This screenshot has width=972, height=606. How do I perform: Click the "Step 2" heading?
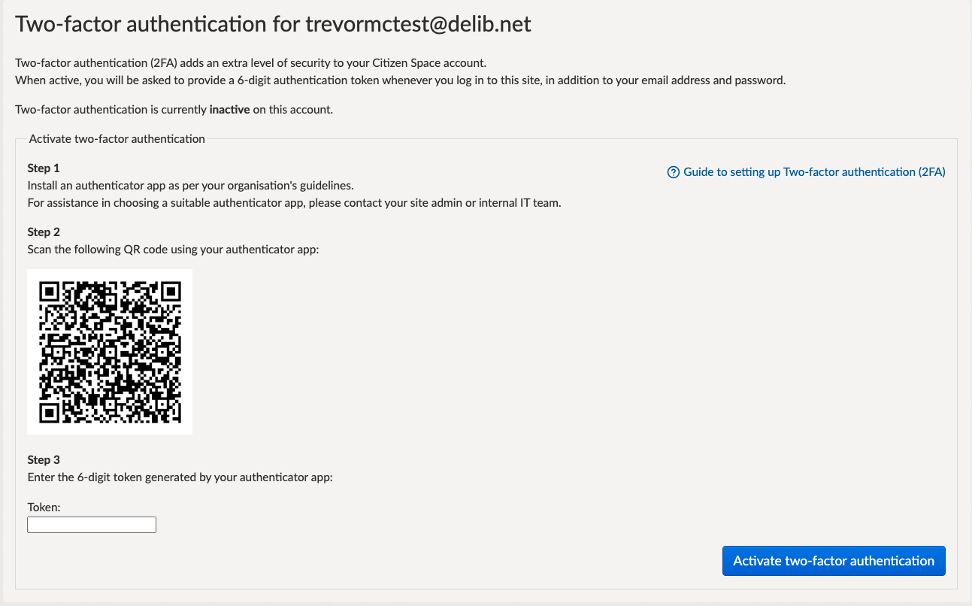coord(44,232)
